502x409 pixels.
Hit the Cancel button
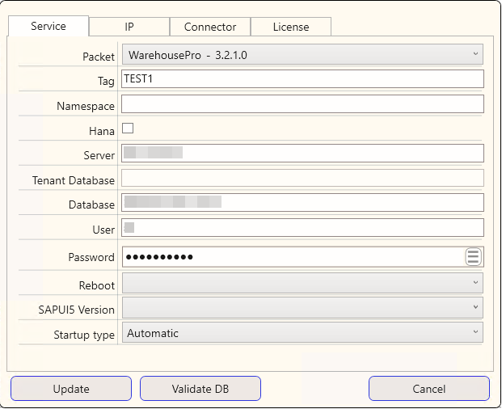tap(429, 389)
